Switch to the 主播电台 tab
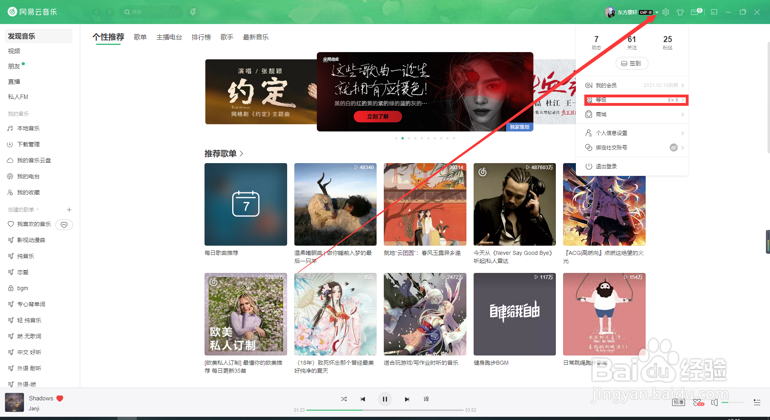Viewport: 770px width, 420px height. click(x=169, y=37)
